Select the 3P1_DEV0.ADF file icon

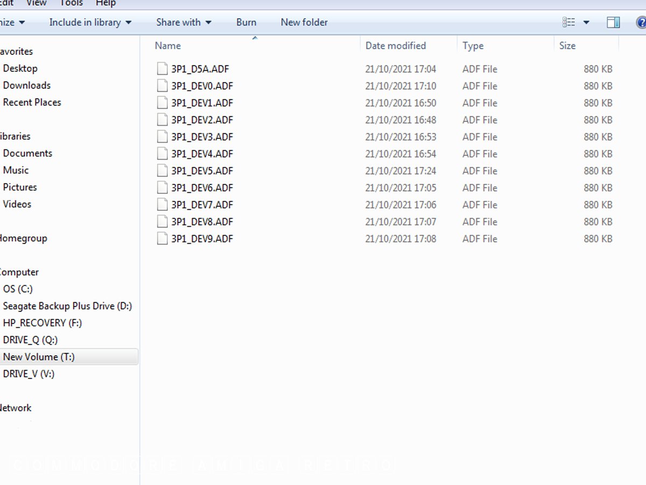tap(162, 86)
